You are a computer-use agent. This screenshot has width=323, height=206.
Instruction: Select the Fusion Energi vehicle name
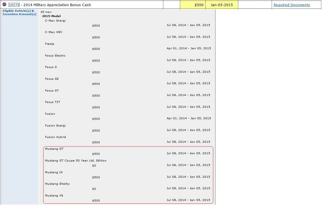pyautogui.click(x=56, y=125)
